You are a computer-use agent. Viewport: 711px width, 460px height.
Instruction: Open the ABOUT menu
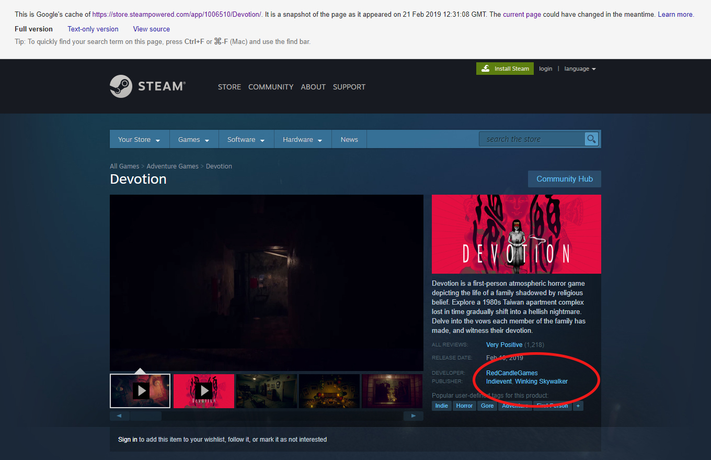tap(313, 87)
